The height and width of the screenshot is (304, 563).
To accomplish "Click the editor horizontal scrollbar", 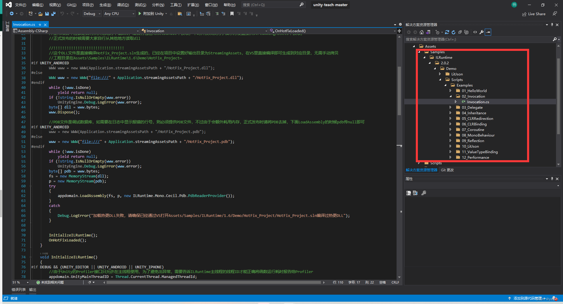I will point(213,282).
